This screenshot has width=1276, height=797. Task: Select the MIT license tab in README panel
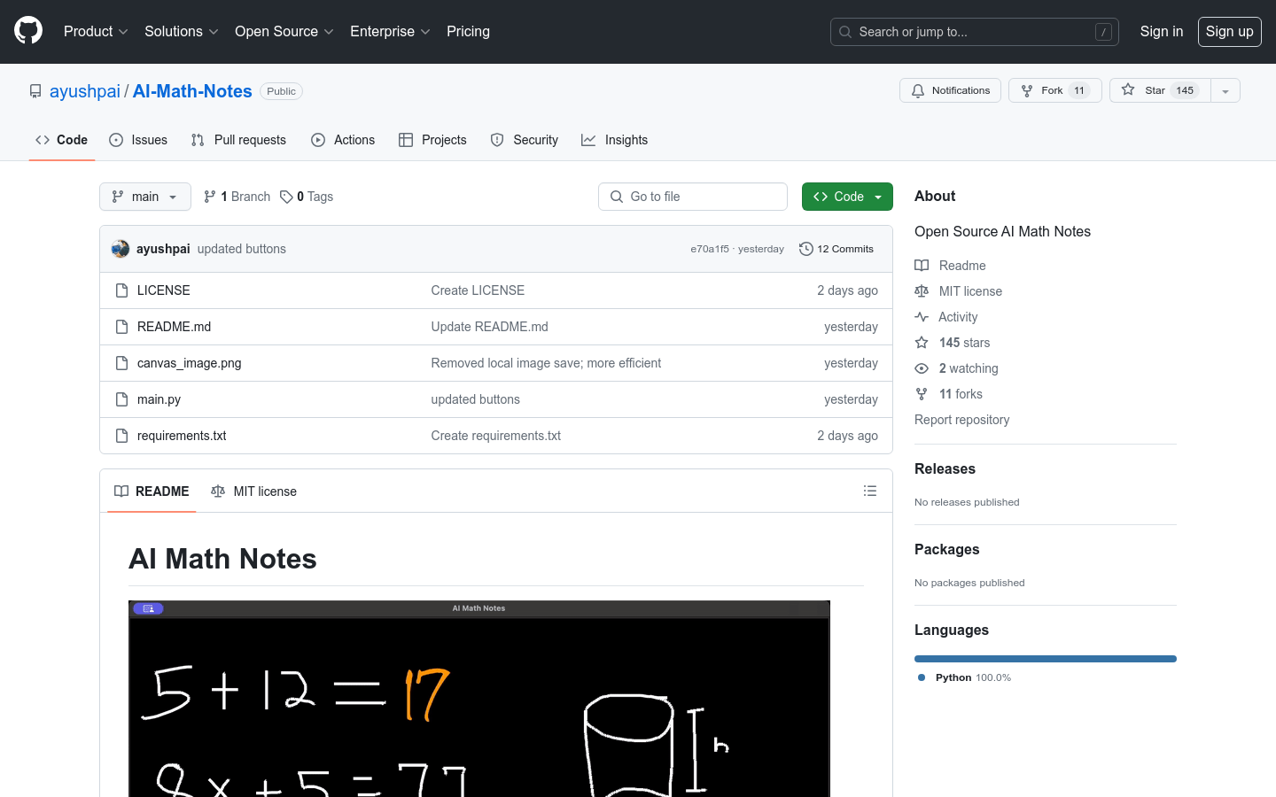point(253,491)
